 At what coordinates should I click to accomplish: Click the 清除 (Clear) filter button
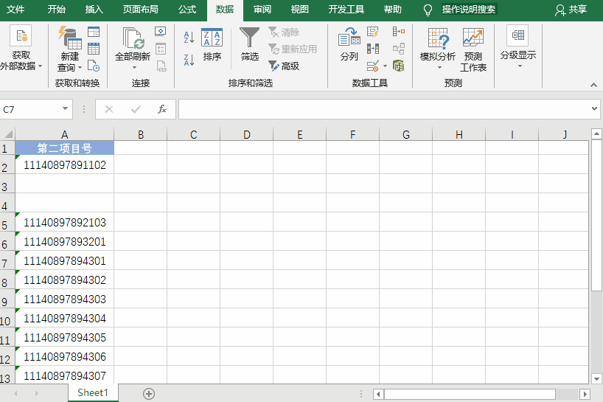(284, 32)
